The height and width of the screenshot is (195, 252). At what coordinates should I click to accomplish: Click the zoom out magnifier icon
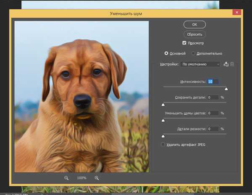point(66,178)
